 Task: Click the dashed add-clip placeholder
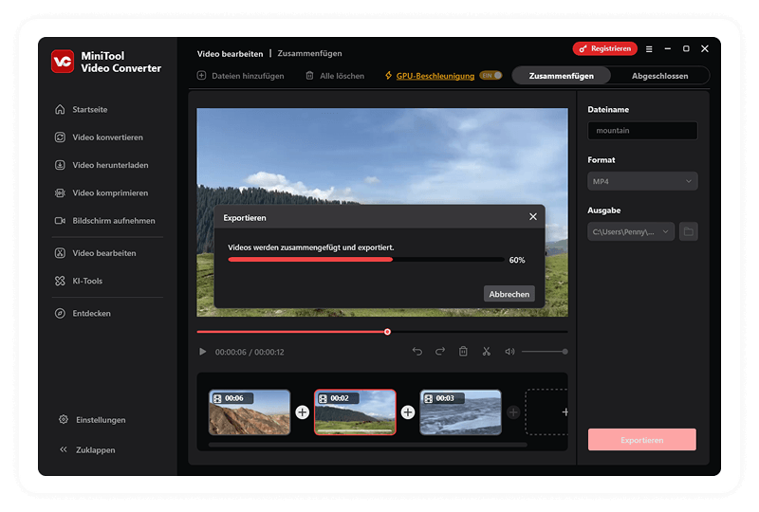coord(547,412)
